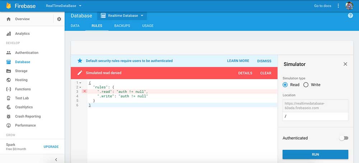Viewport: 359px width, 163px height.
Task: Switch to the BACKUPS tab
Action: tap(122, 26)
